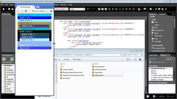Collapse bootstrap.min.css in CSS styles
The width and height of the screenshot is (177, 99).
150,68
